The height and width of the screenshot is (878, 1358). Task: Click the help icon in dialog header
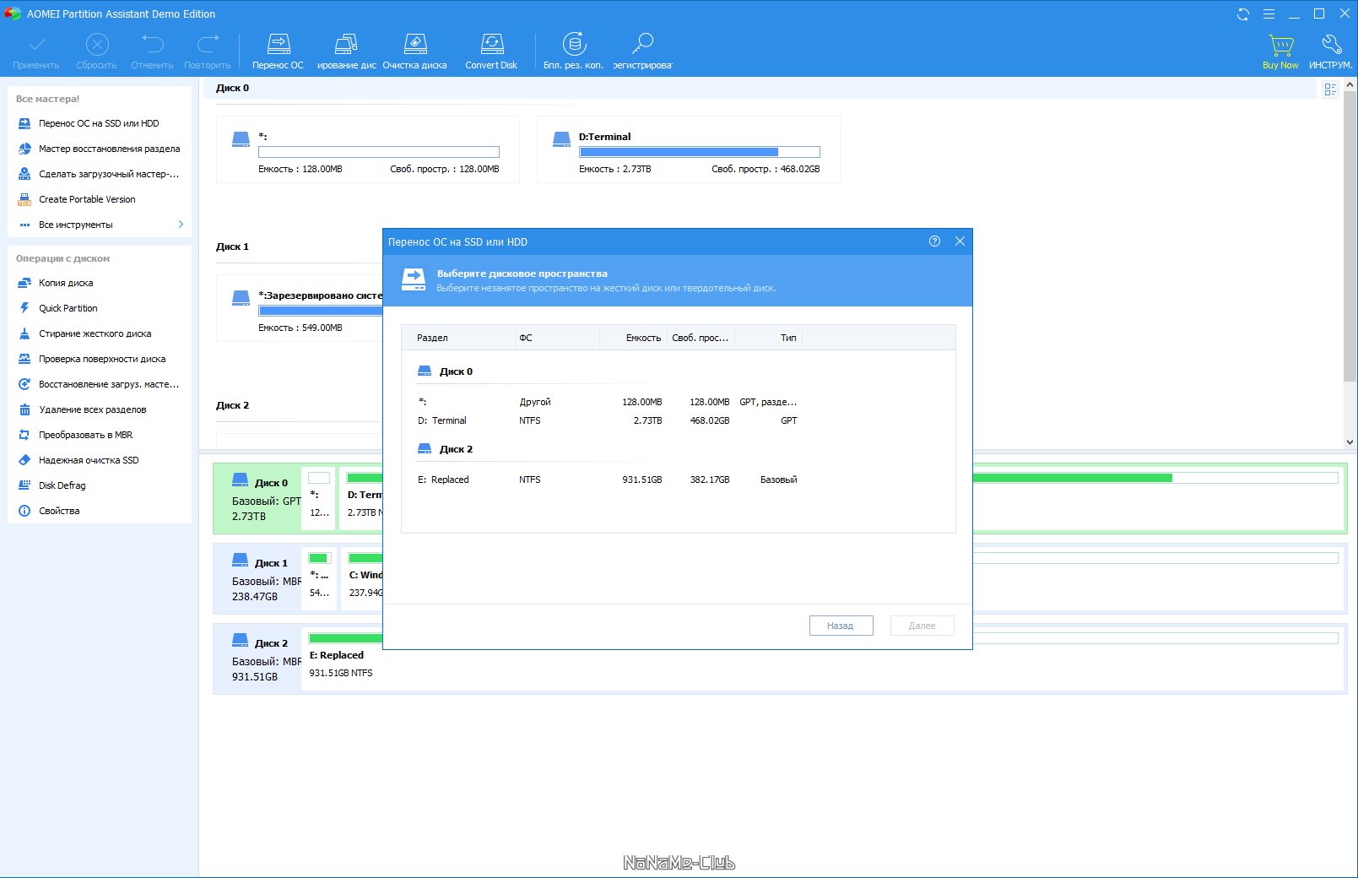tap(934, 241)
